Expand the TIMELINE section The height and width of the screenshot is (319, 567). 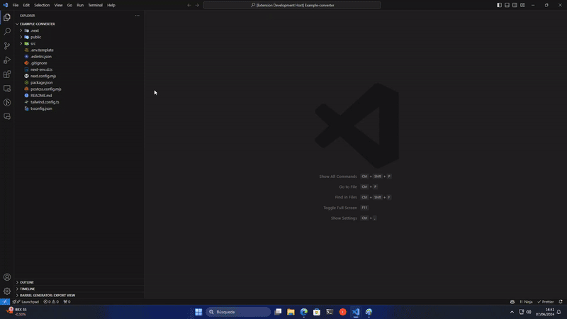79,289
